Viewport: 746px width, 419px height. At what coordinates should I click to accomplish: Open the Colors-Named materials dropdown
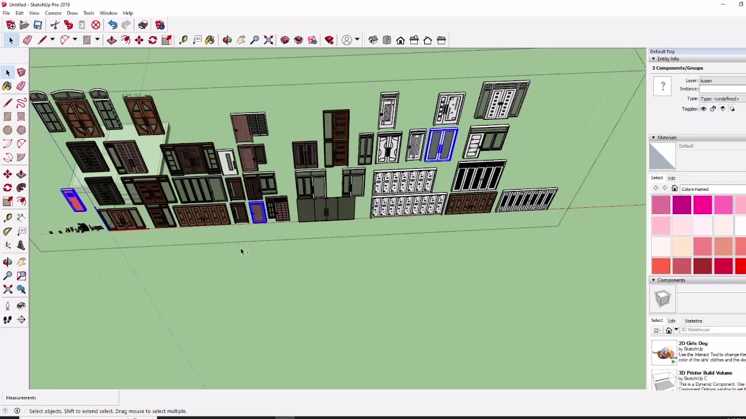coord(713,189)
